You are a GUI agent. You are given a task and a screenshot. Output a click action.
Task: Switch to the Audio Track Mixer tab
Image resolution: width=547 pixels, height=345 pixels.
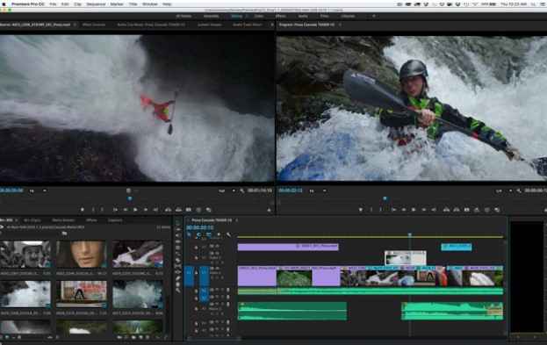coord(248,25)
